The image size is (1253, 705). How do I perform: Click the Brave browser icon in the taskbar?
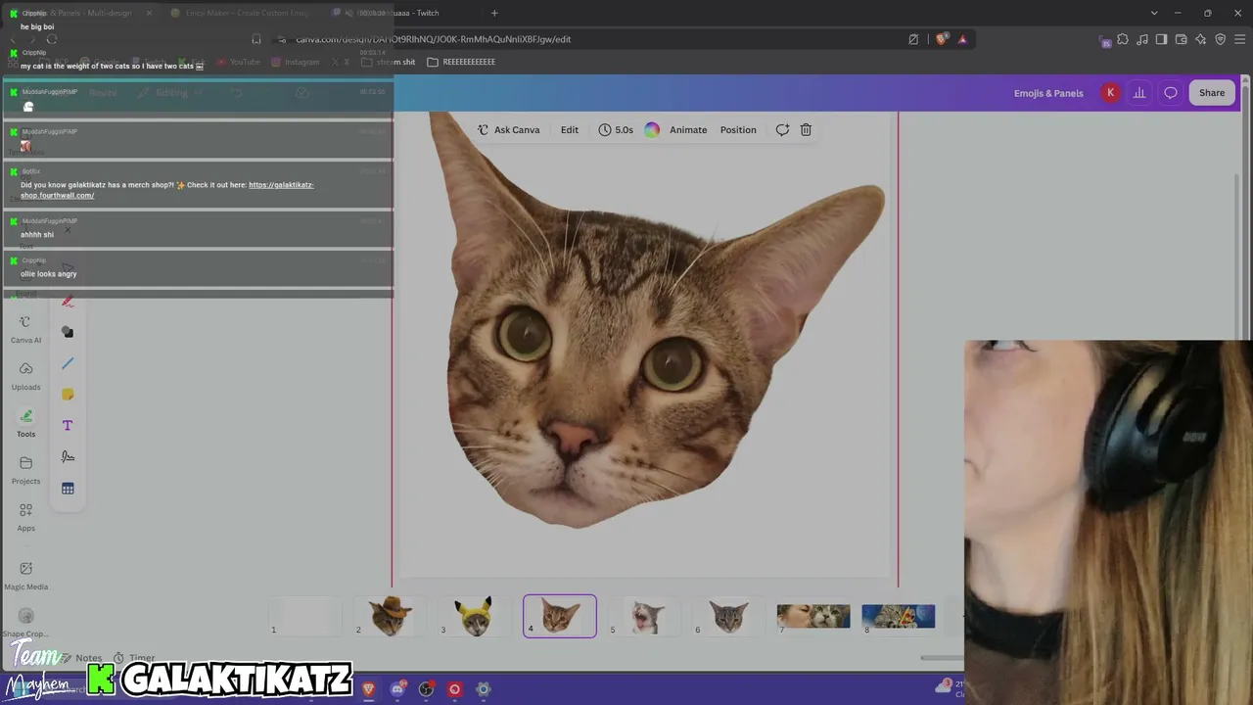click(x=368, y=689)
